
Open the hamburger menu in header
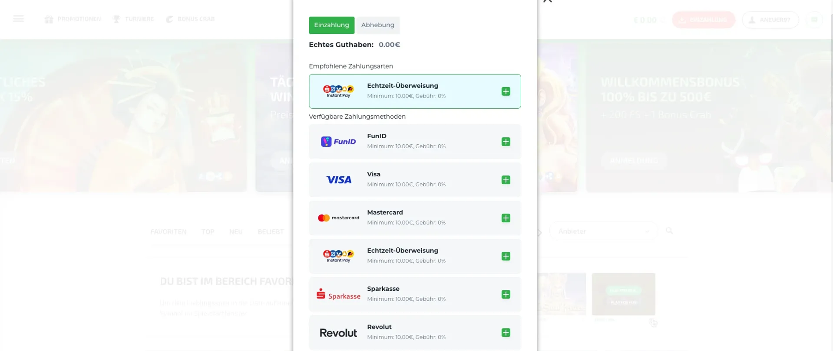(18, 19)
